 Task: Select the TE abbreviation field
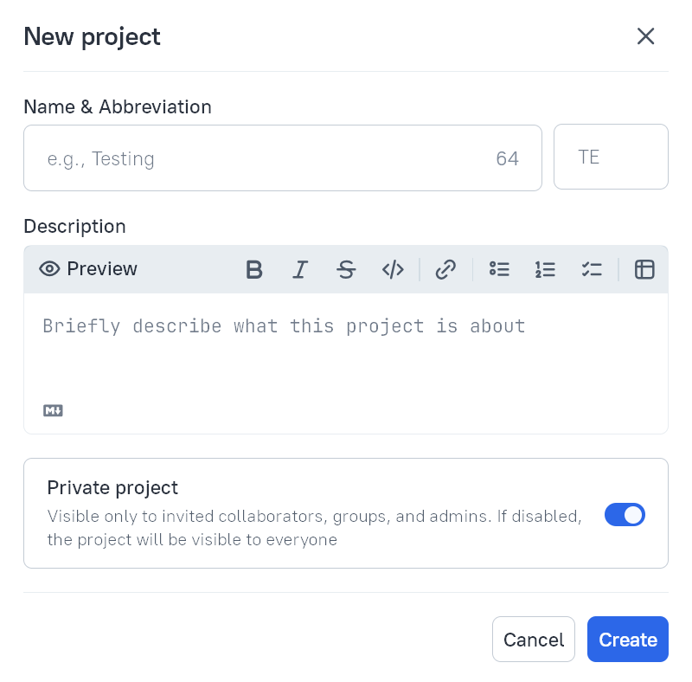click(x=611, y=157)
